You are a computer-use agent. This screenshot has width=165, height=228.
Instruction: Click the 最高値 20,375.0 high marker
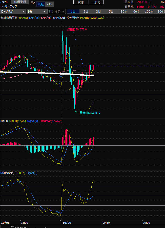click(76, 29)
